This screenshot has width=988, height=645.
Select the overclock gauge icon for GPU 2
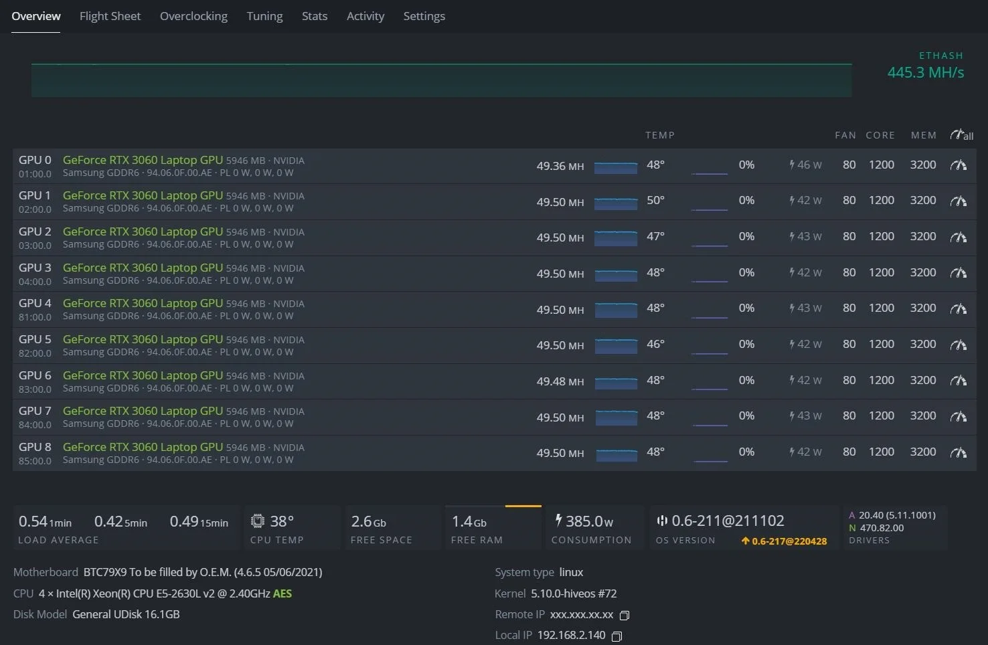click(x=959, y=237)
